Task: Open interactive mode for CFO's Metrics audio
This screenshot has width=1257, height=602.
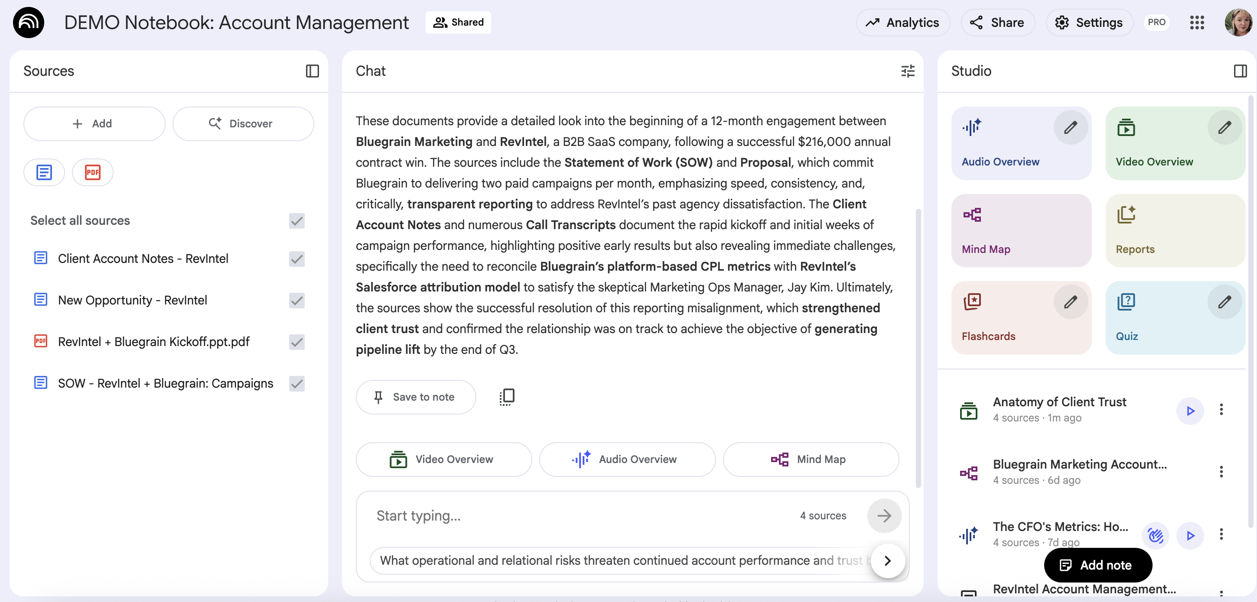Action: tap(1155, 535)
